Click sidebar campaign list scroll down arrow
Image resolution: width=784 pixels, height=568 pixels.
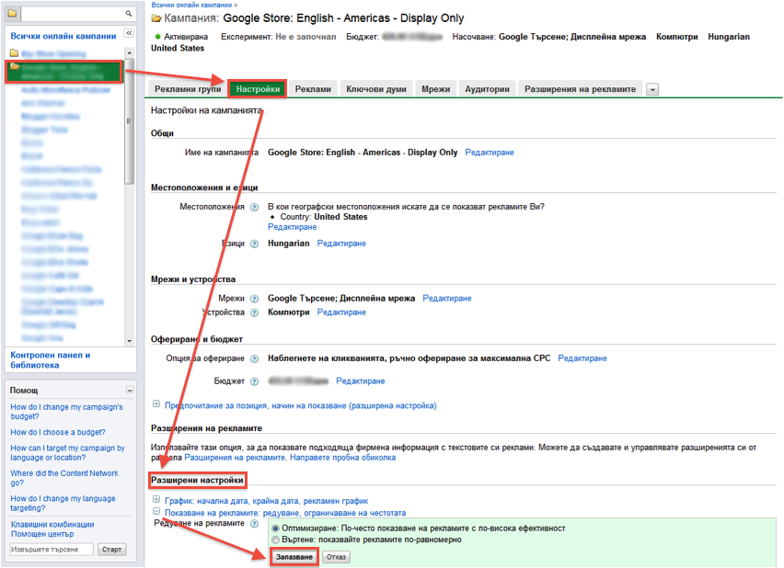(x=130, y=341)
